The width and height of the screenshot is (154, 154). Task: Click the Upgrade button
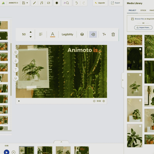tap(100, 3)
